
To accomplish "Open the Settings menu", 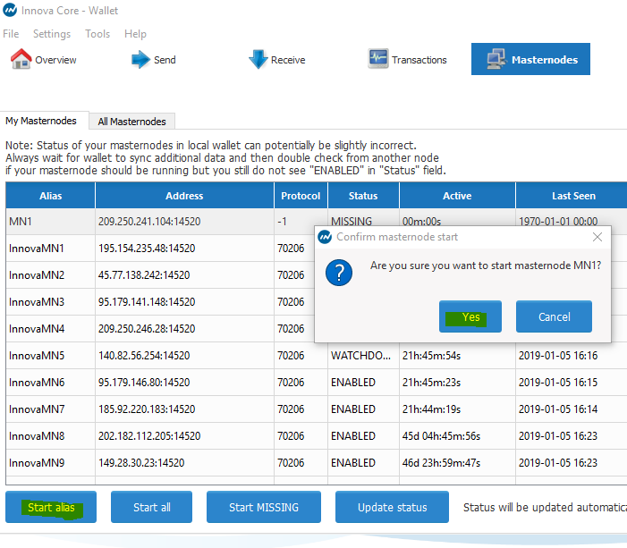I will (x=52, y=34).
